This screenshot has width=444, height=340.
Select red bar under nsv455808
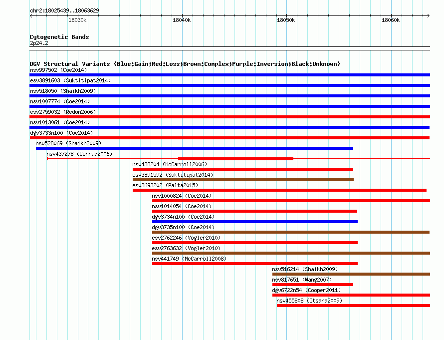coord(353,306)
